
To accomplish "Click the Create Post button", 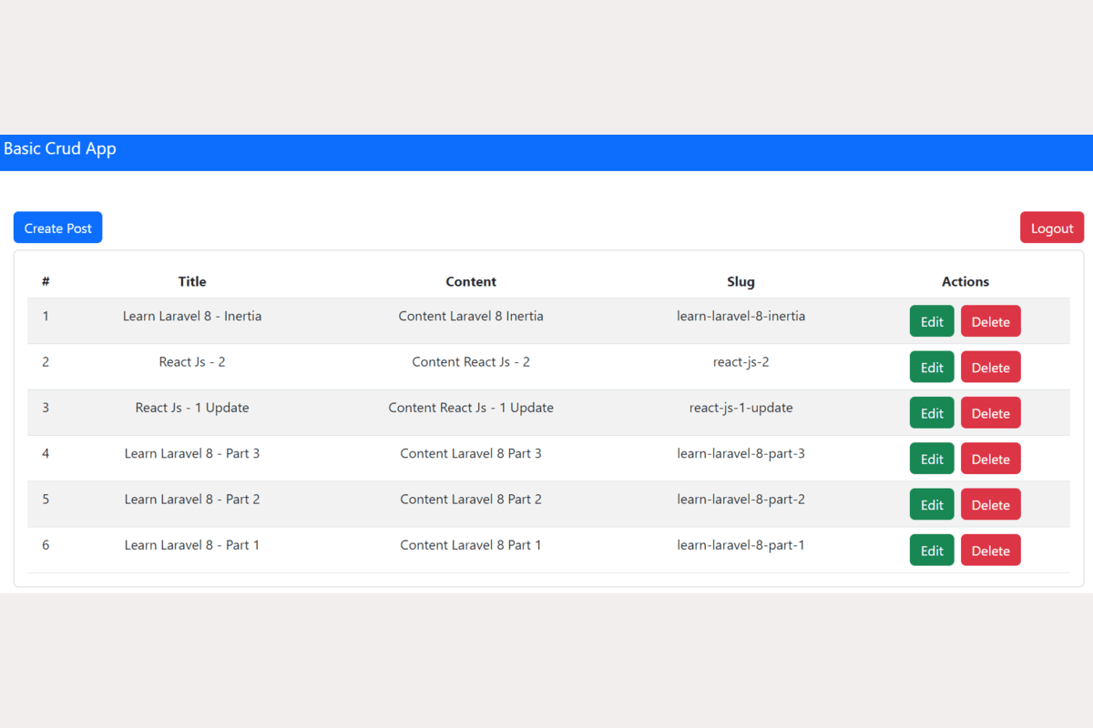I will click(x=57, y=227).
